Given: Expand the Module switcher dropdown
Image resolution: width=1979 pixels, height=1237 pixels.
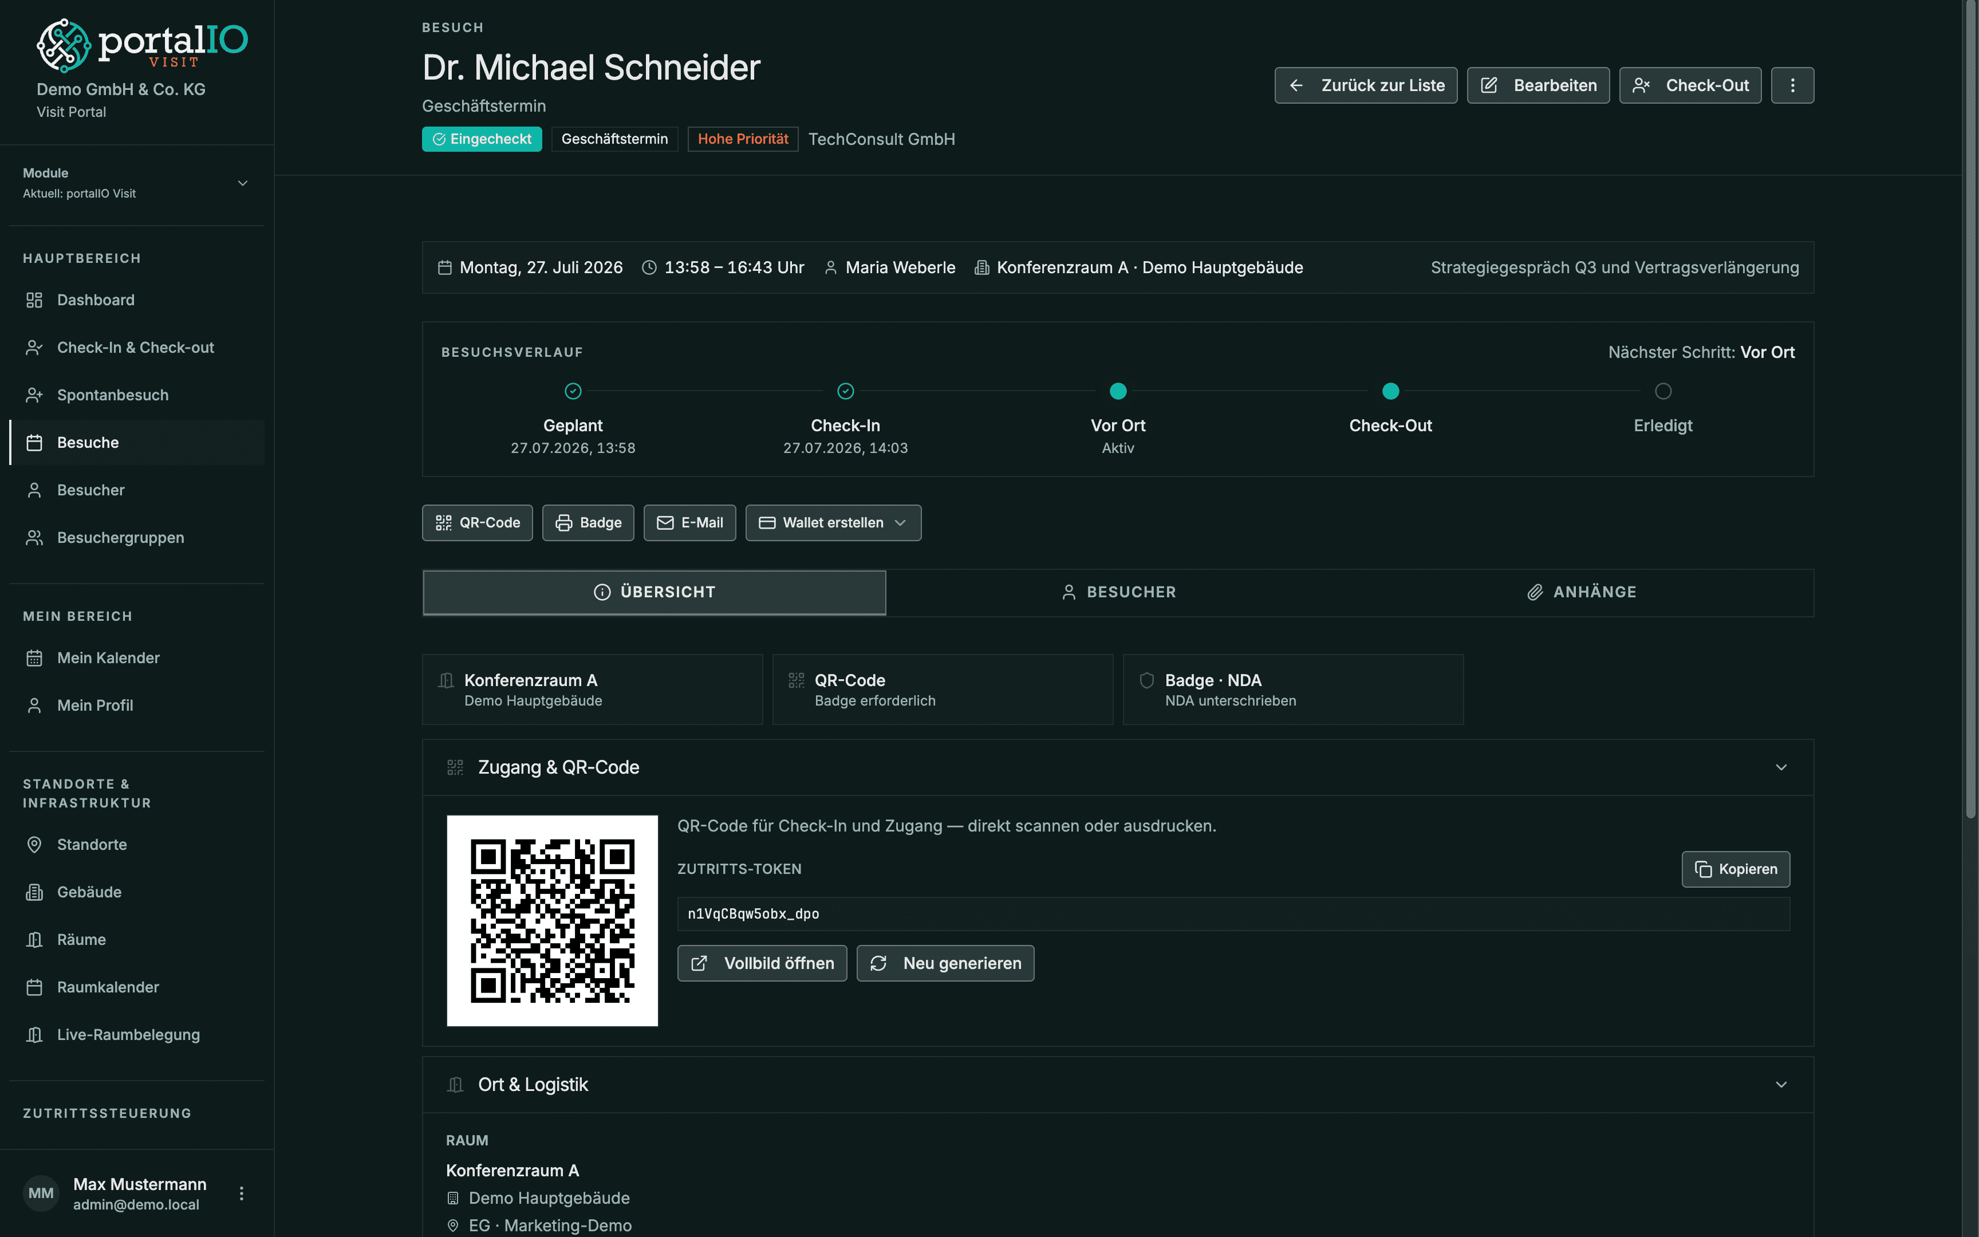Looking at the screenshot, I should pyautogui.click(x=136, y=183).
